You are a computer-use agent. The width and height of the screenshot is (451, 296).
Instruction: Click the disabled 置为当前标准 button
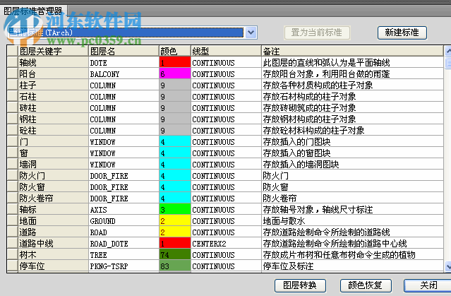(317, 32)
